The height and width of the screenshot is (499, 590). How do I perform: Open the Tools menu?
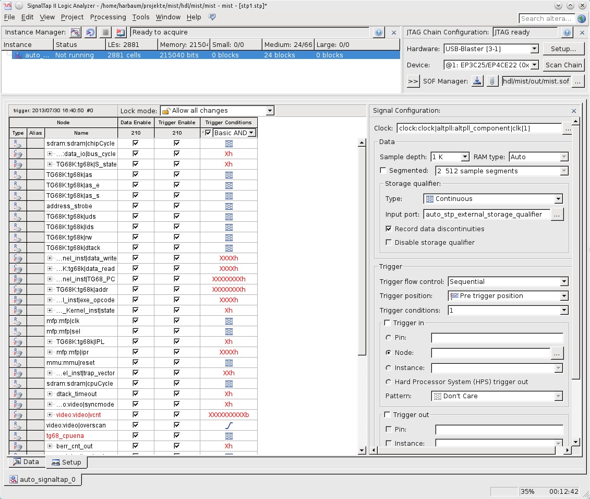coord(141,17)
